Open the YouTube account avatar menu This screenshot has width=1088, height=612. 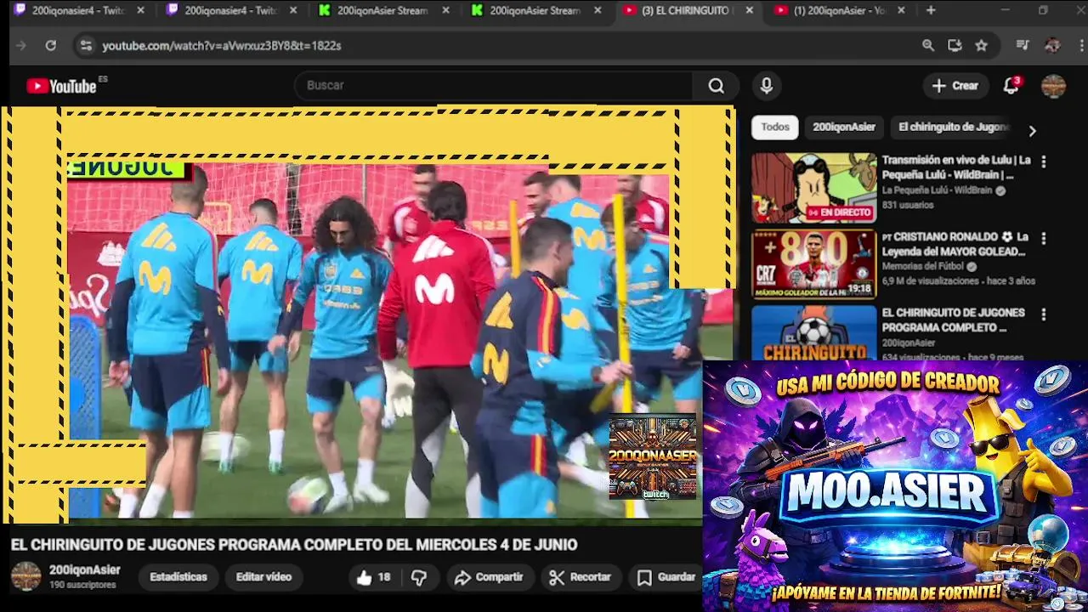tap(1053, 86)
